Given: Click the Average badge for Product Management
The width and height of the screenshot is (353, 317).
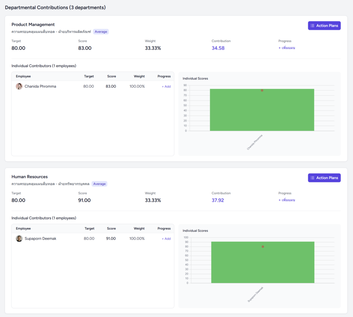Looking at the screenshot, I should (101, 32).
